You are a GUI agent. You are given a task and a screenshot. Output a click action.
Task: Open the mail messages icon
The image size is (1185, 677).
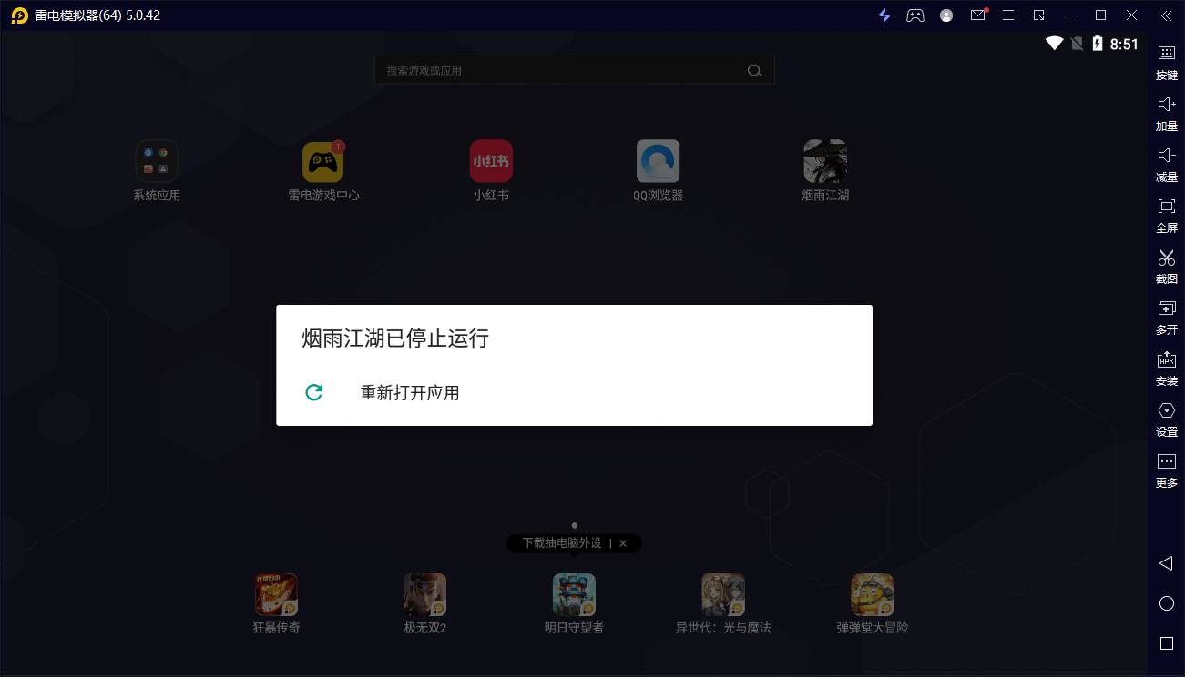[x=977, y=15]
